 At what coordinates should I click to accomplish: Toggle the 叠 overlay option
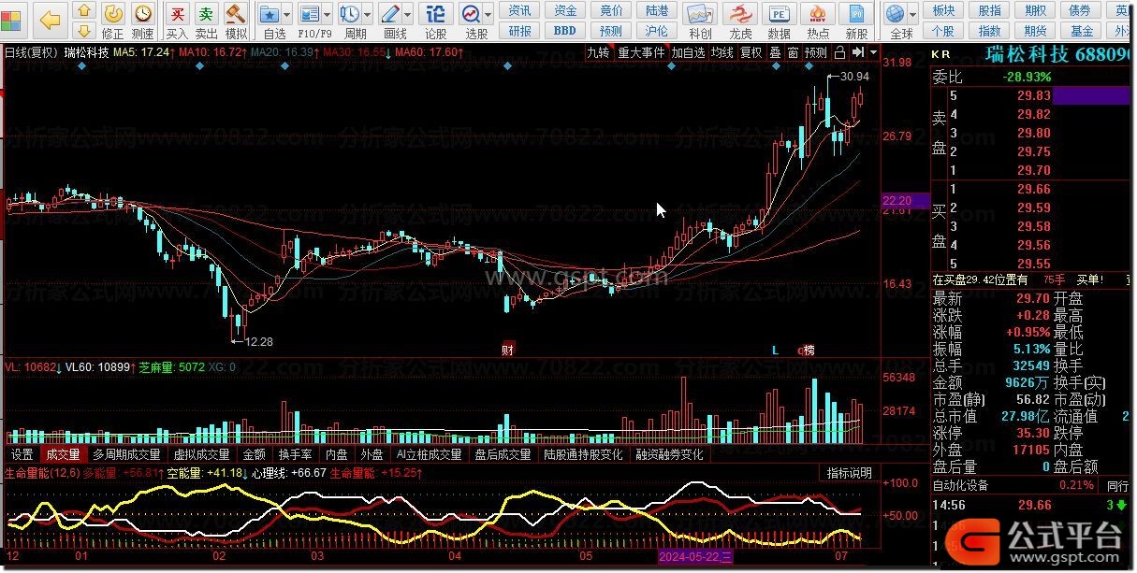point(775,52)
